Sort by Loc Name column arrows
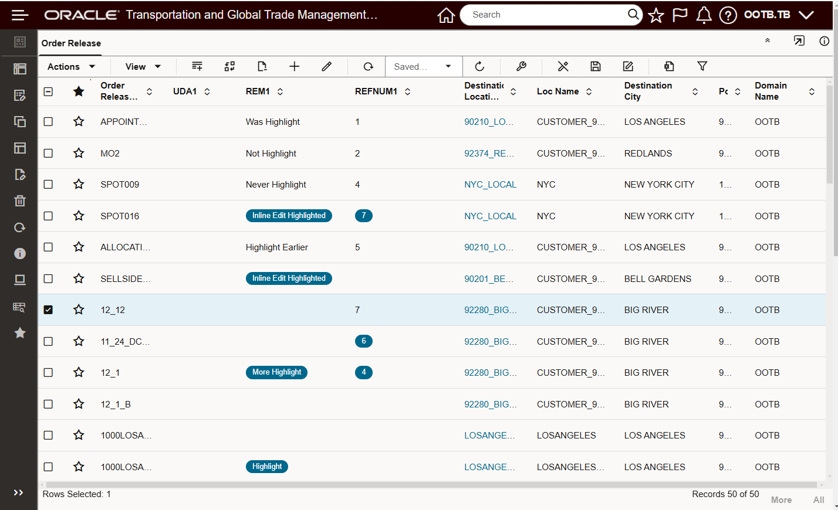Viewport: 838px width, 510px height. 589,91
